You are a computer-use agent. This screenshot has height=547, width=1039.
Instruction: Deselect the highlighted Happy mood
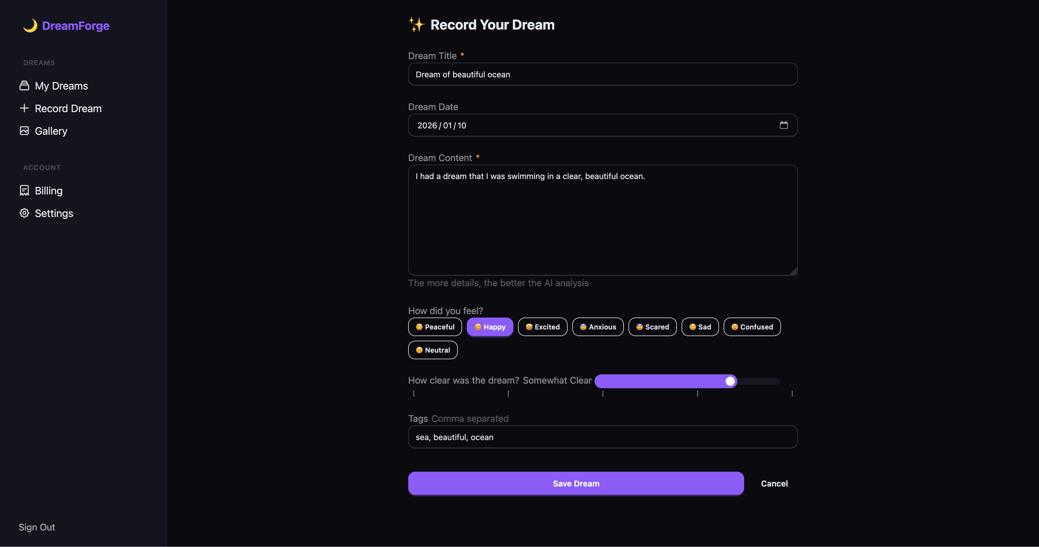490,327
